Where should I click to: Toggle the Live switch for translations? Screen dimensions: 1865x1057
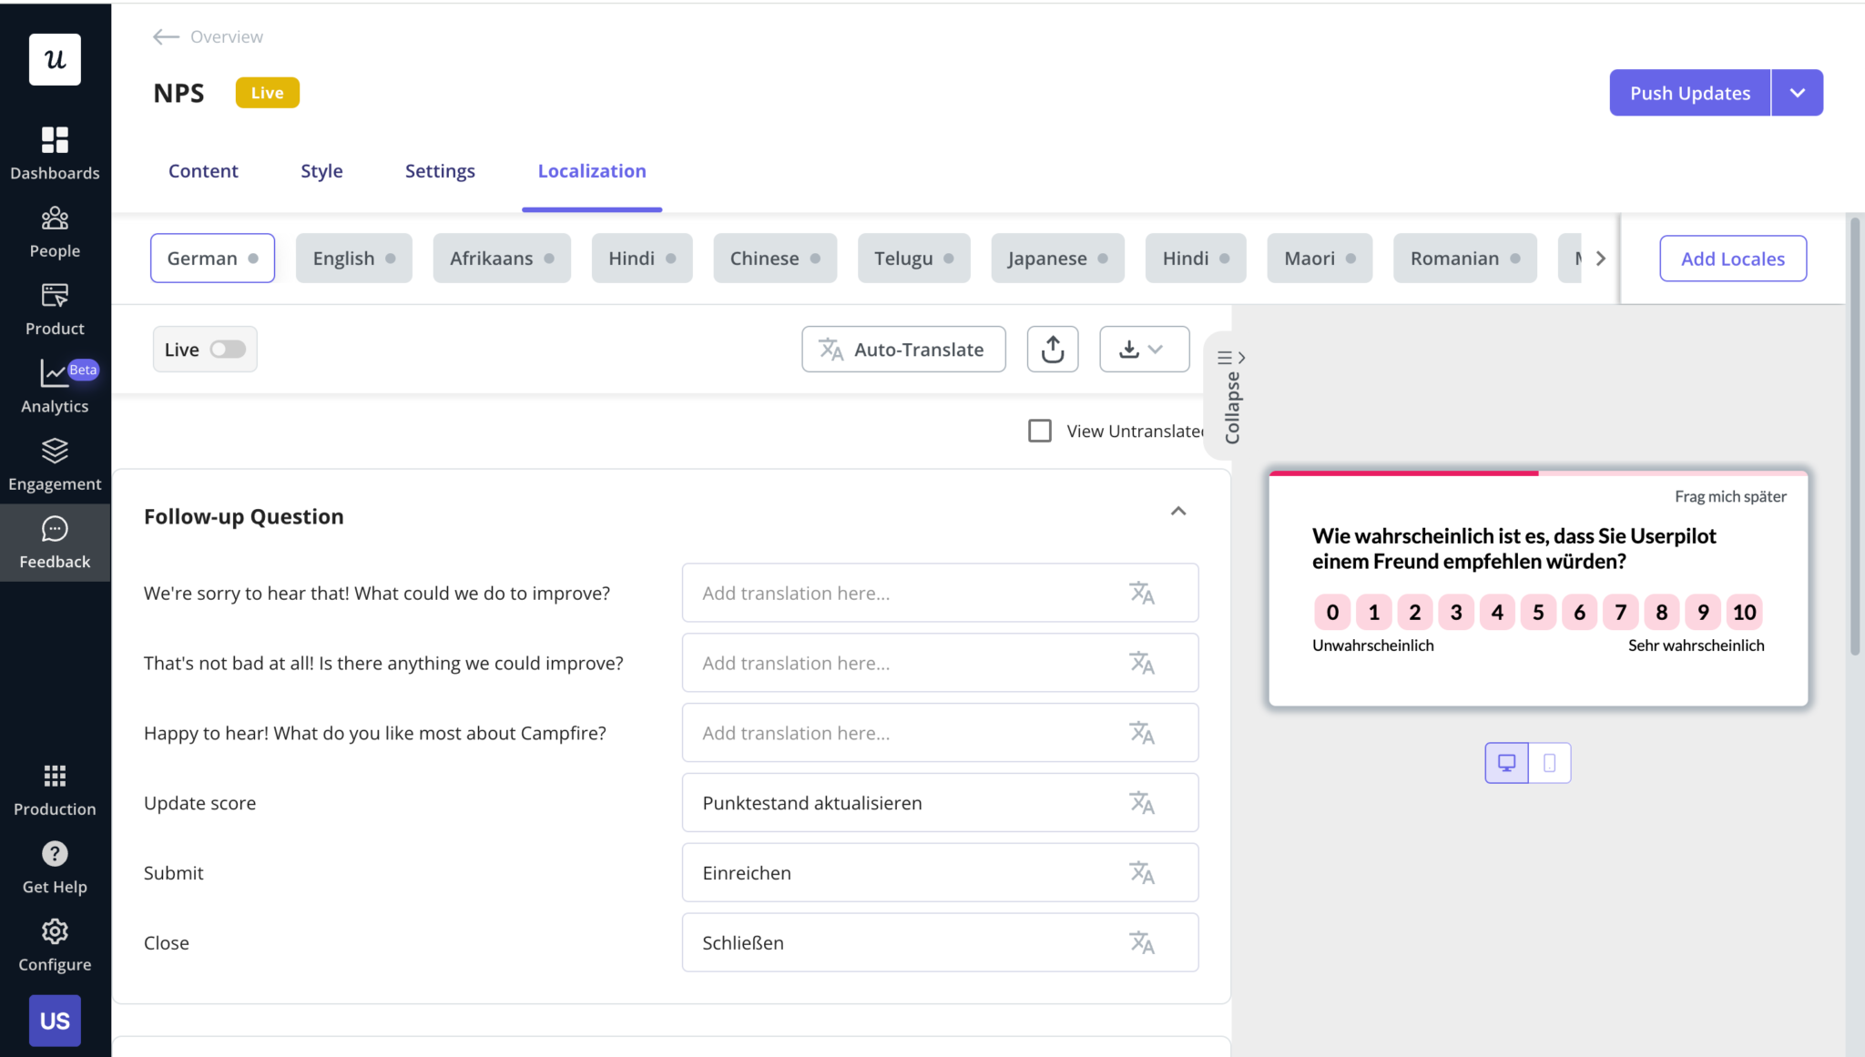pyautogui.click(x=227, y=349)
